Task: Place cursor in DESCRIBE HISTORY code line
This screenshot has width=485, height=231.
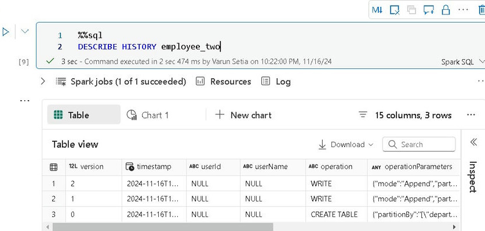Action: tap(149, 47)
